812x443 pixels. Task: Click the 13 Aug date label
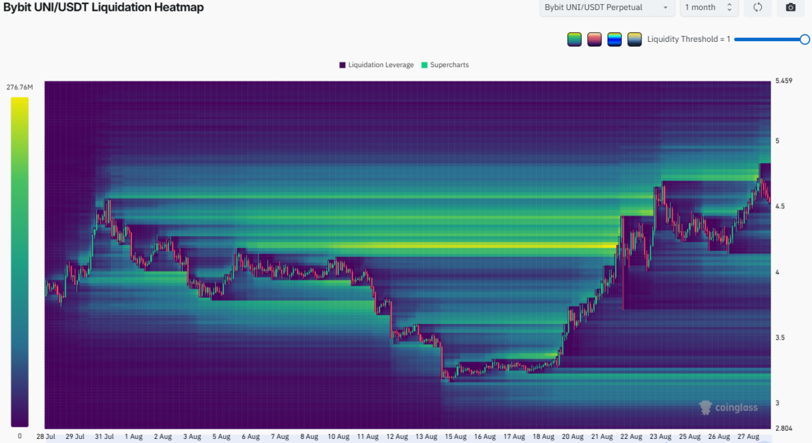point(427,437)
